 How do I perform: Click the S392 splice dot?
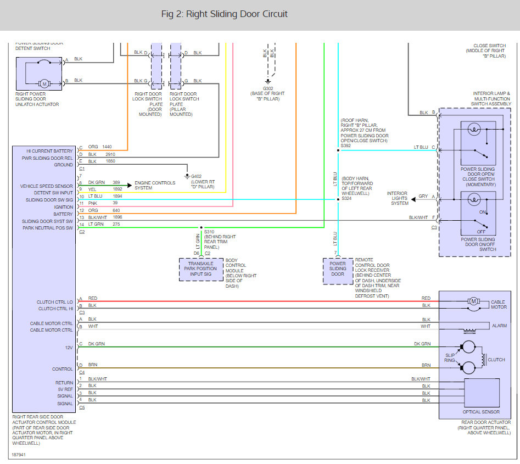[338, 150]
